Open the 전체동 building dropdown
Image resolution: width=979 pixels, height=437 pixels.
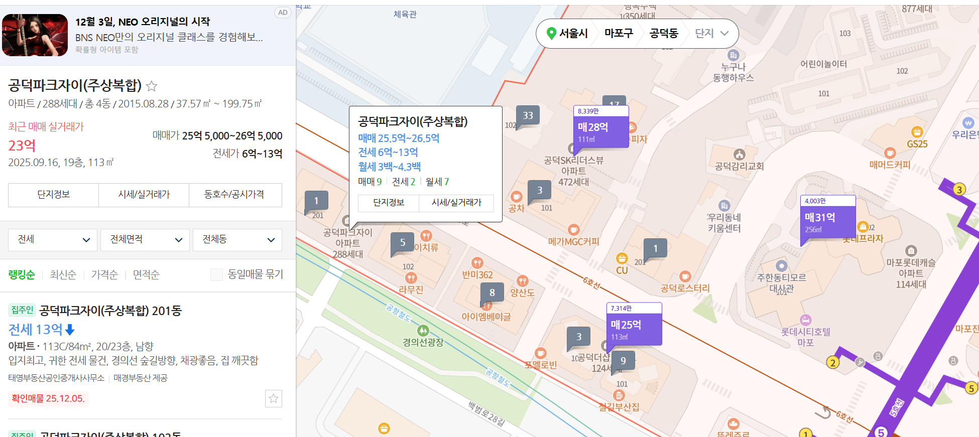point(237,240)
